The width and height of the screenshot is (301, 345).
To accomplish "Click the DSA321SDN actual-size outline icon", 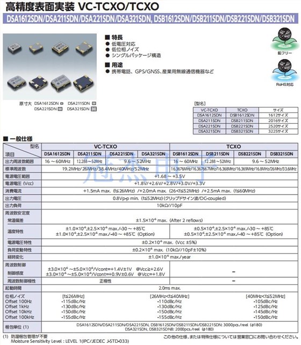I will click(94, 109).
